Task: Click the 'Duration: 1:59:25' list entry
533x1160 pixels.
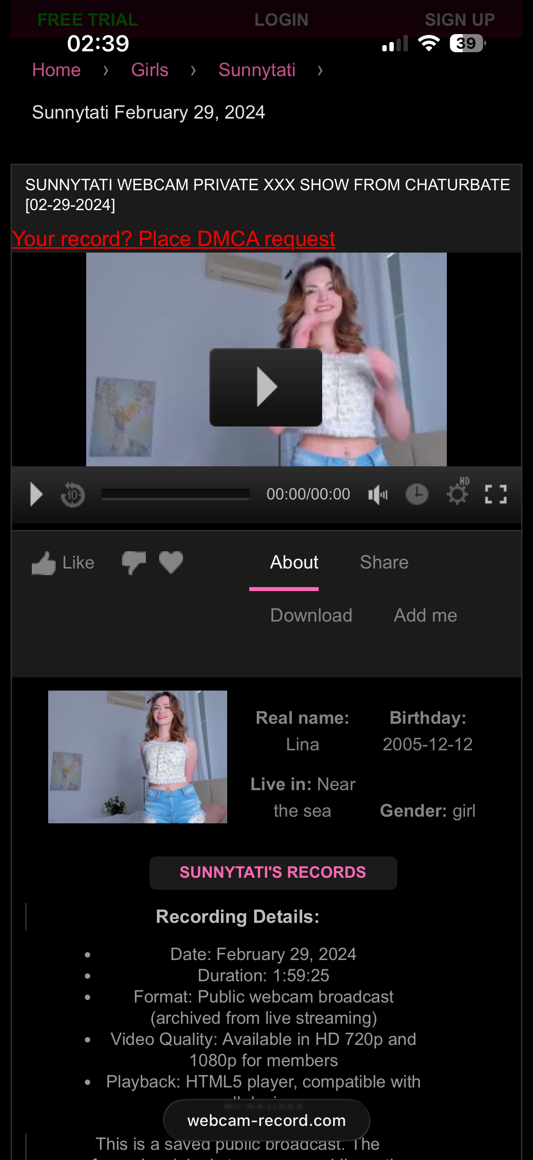Action: tap(263, 976)
